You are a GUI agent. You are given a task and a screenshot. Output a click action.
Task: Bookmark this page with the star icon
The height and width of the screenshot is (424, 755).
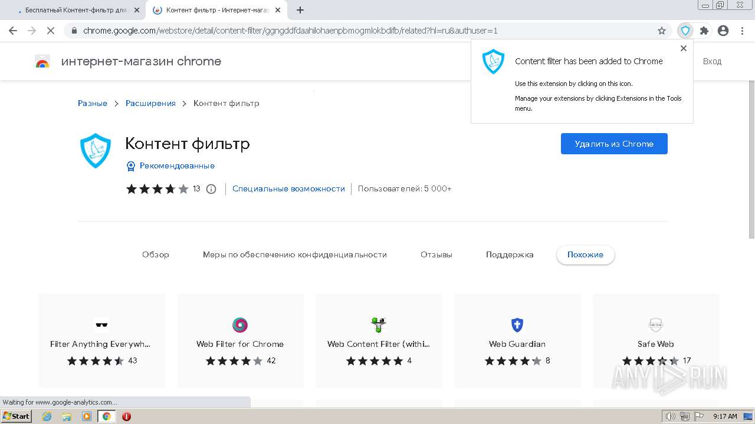pos(662,31)
